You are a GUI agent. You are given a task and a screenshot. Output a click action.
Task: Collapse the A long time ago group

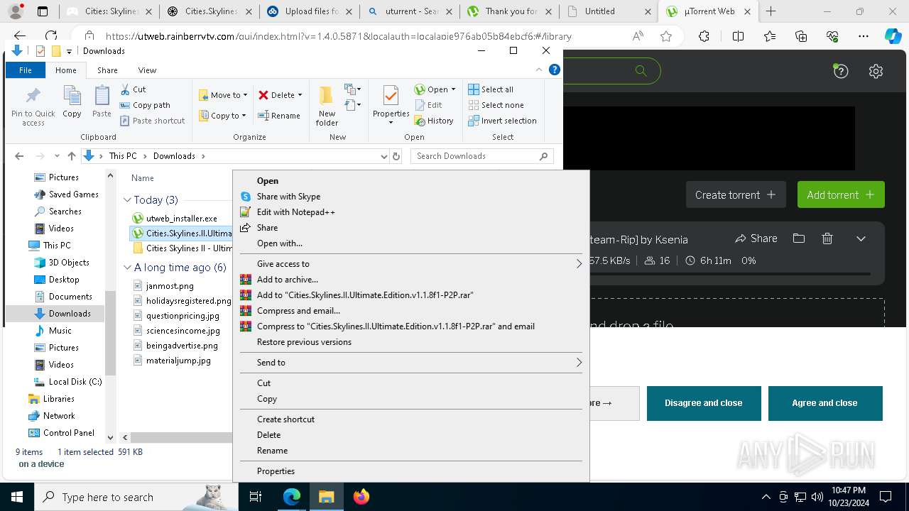127,268
